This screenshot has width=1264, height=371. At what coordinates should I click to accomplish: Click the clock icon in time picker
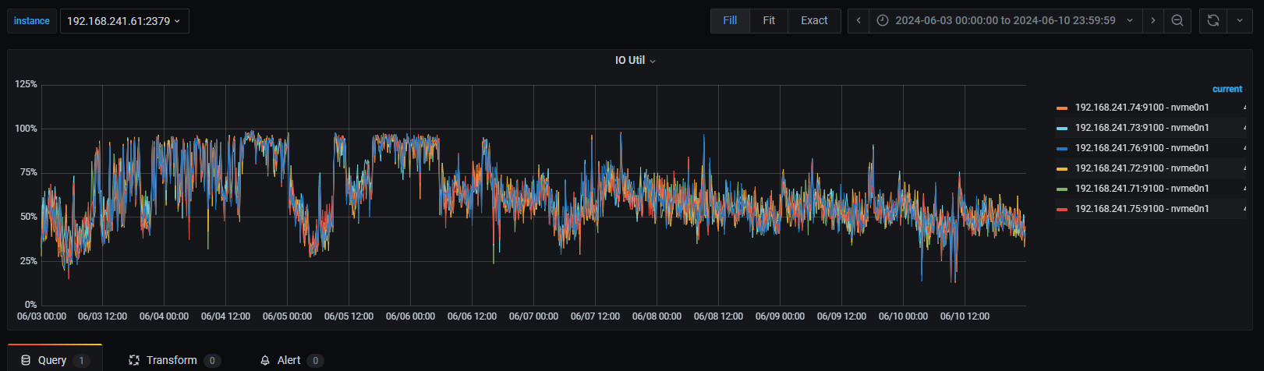(x=883, y=21)
